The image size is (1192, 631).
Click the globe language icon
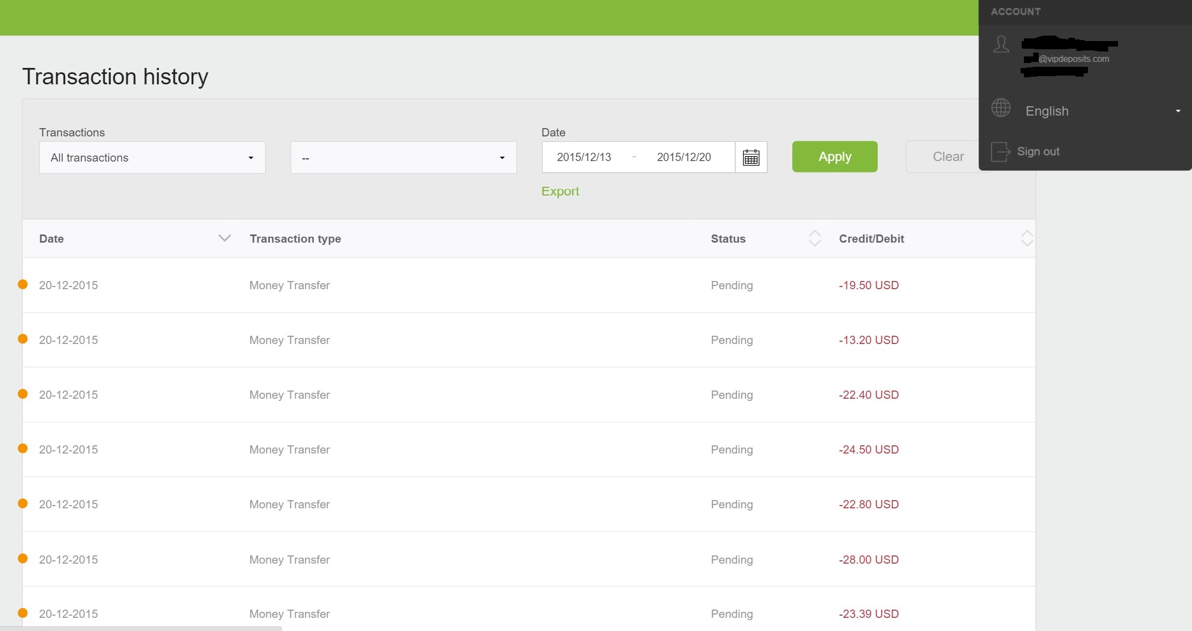click(1001, 108)
